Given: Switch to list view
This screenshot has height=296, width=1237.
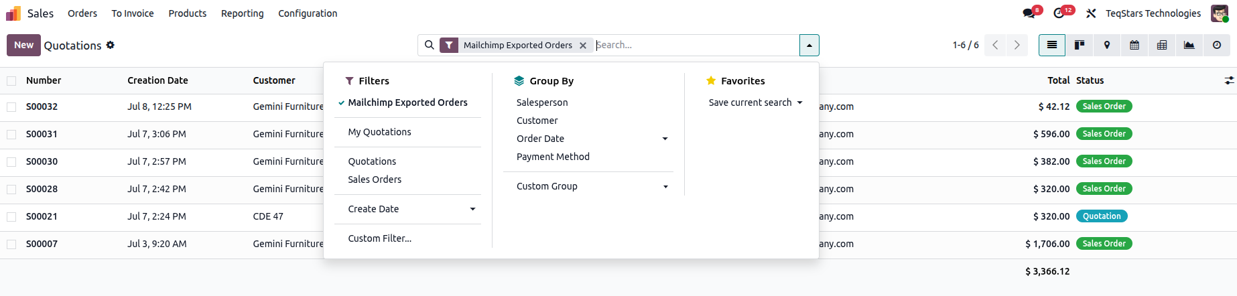Looking at the screenshot, I should point(1052,45).
